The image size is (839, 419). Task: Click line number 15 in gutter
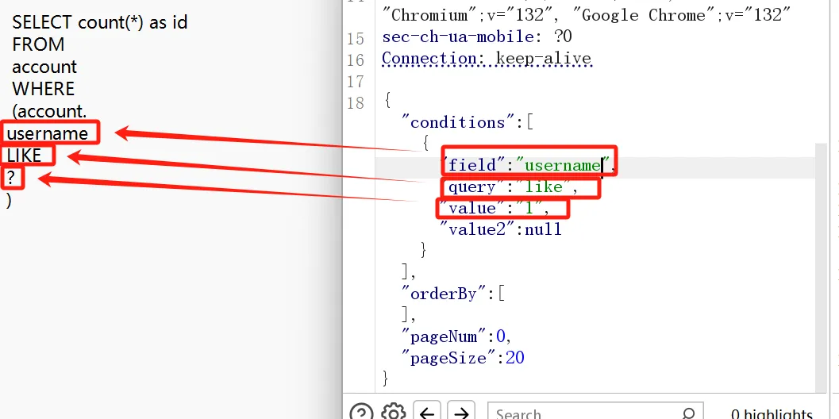tap(356, 39)
